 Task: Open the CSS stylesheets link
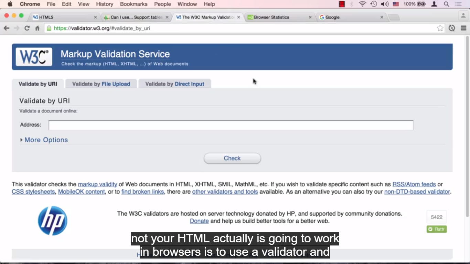[33, 192]
